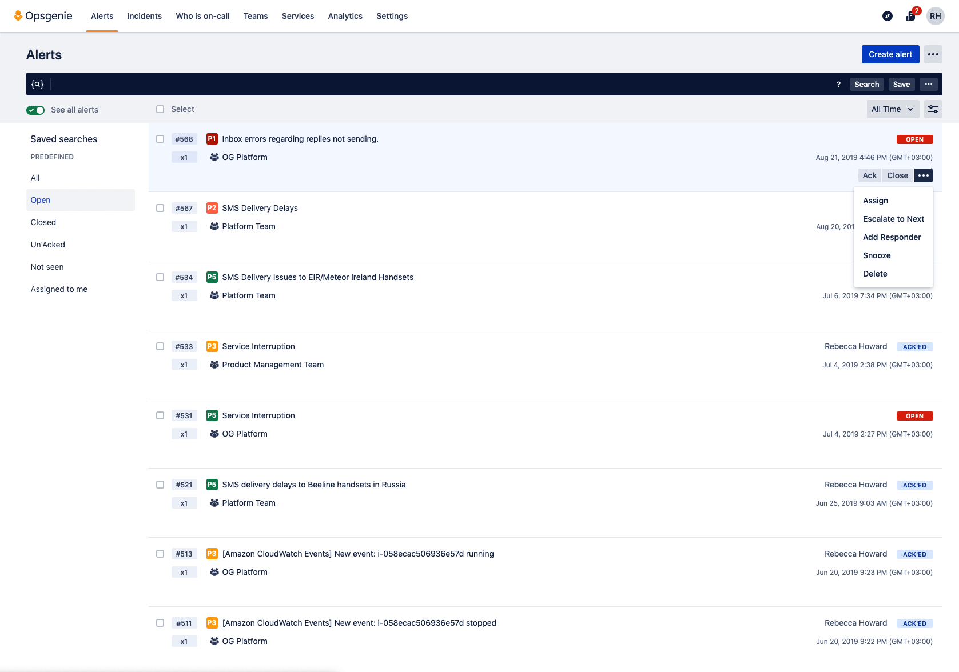Acknowledge alert #568 via Ack button
Screen dimensions: 959x672
[869, 175]
